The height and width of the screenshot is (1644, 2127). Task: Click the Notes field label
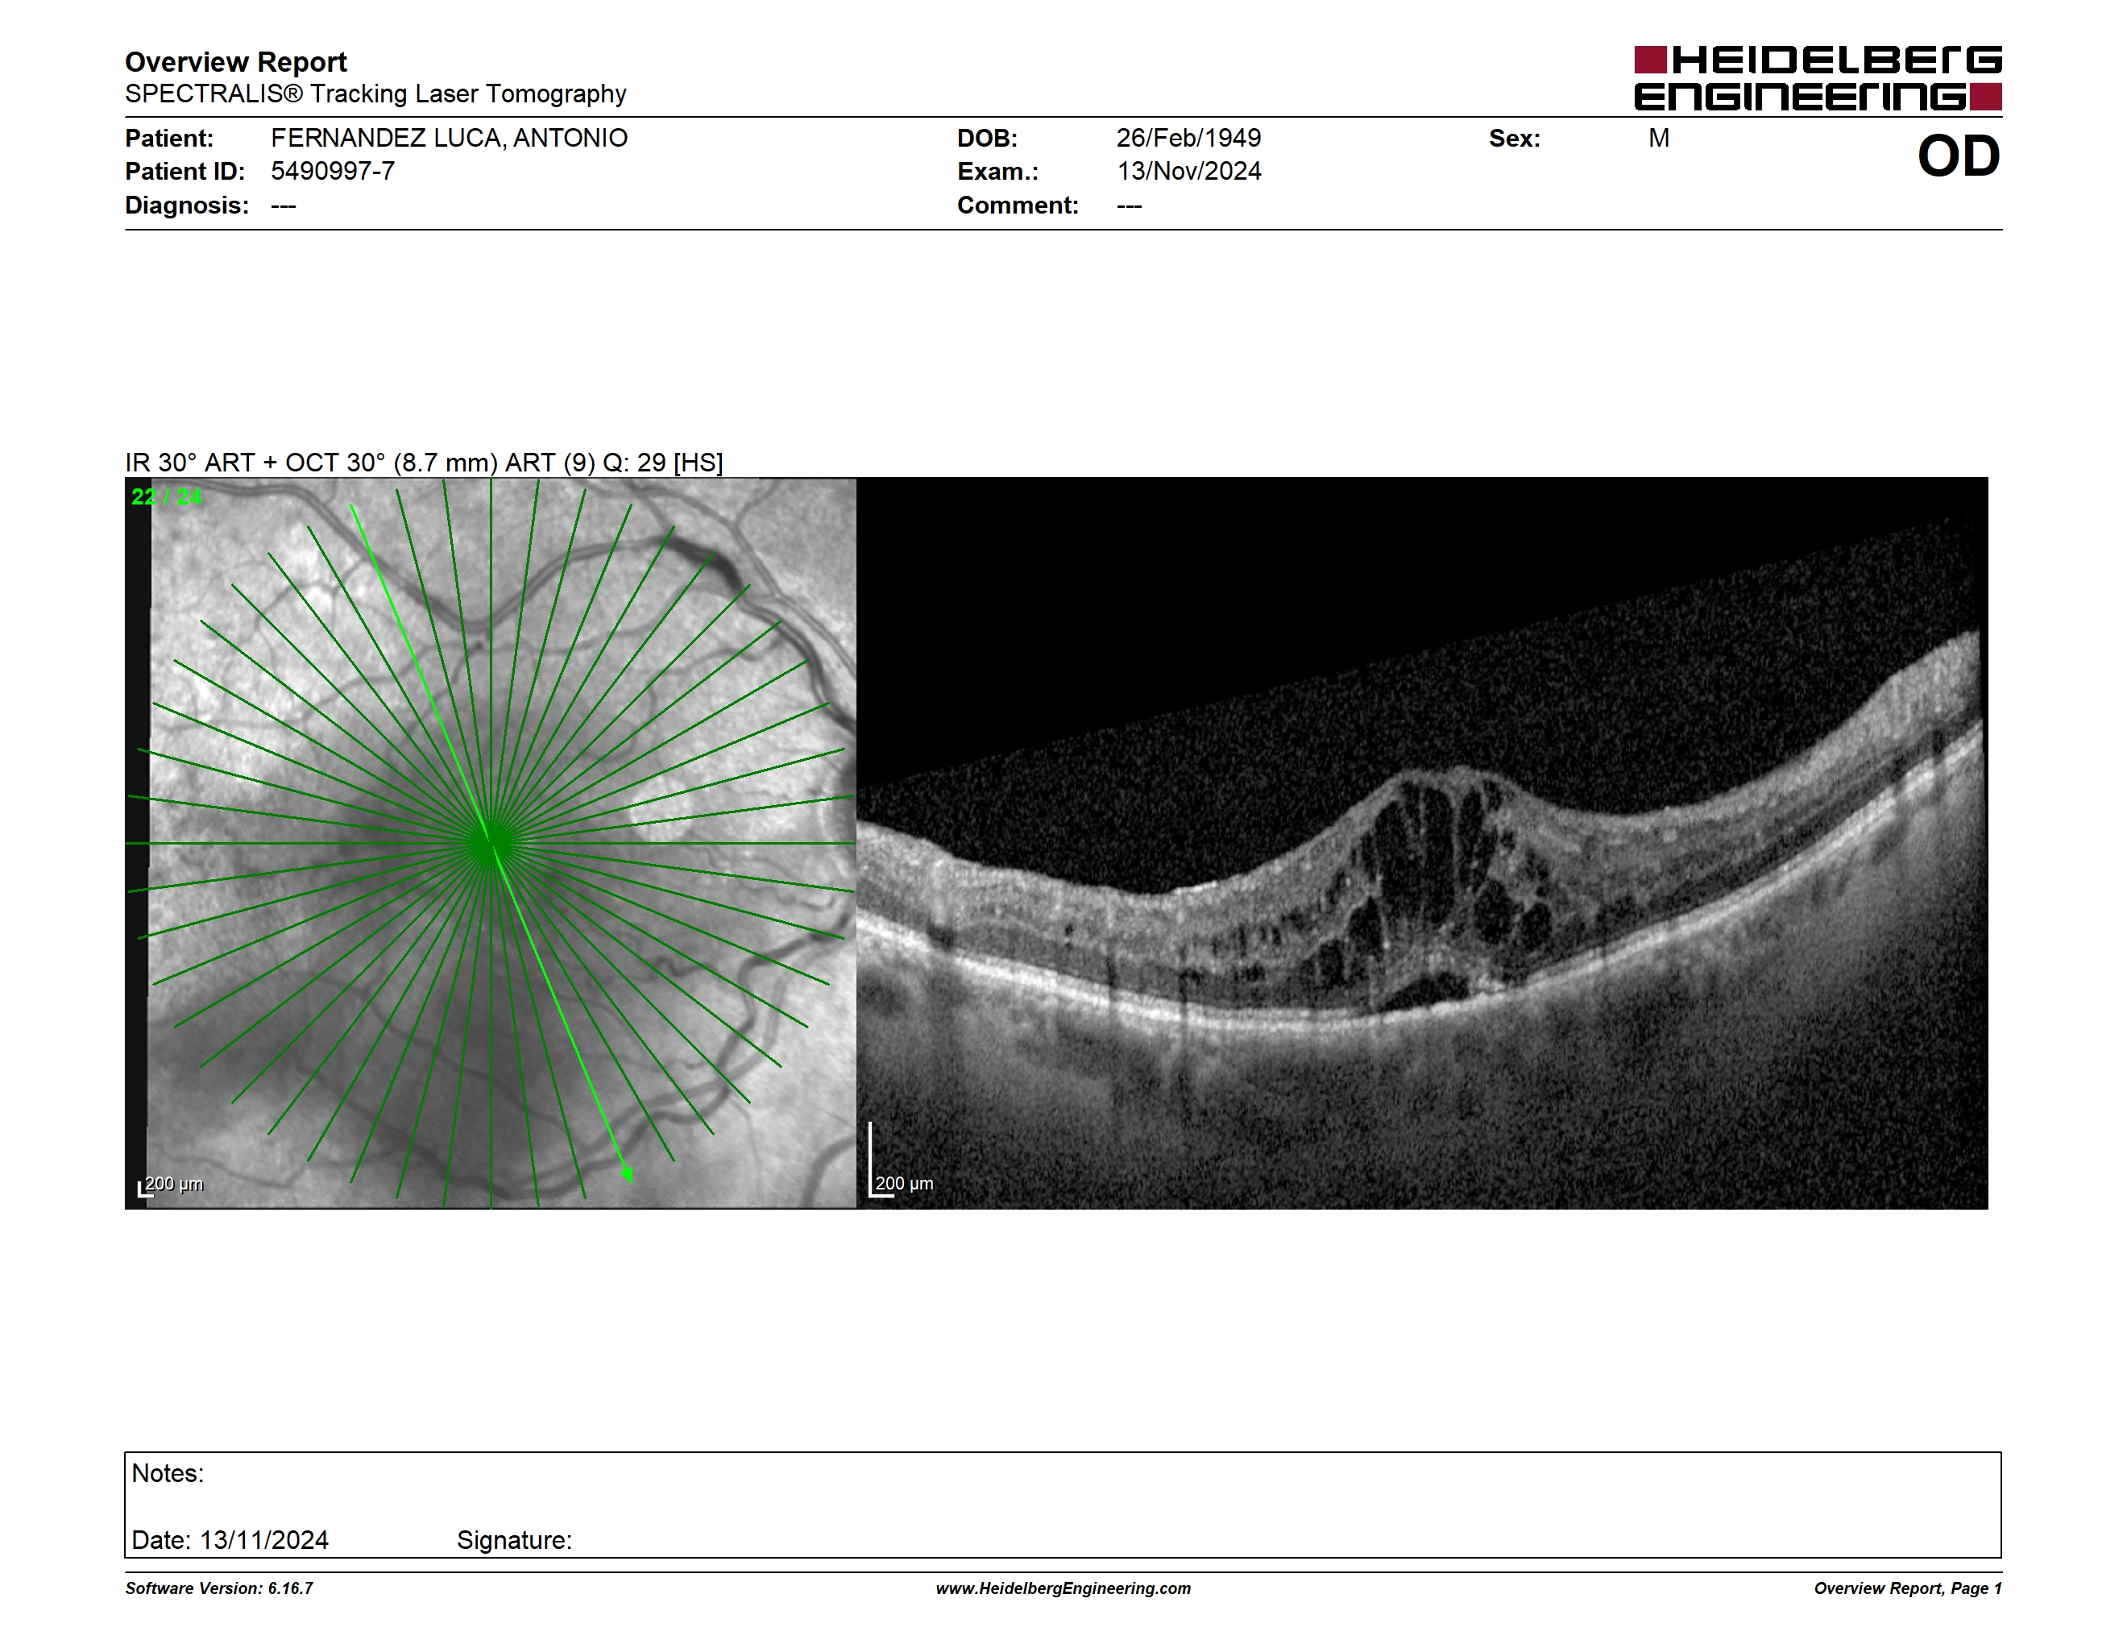point(168,1474)
